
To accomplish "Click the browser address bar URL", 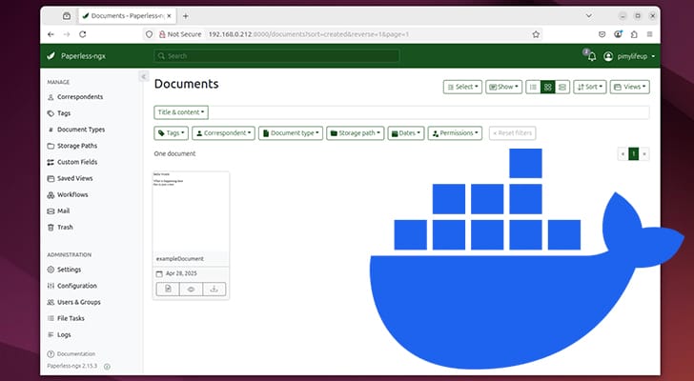I will pos(309,34).
